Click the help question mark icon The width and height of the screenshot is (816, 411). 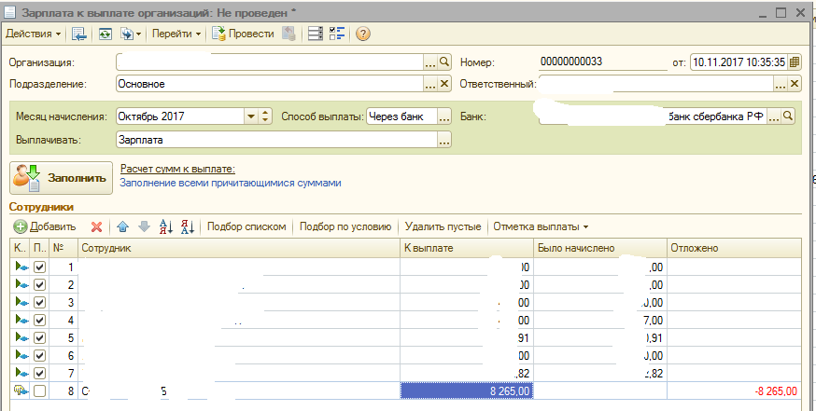coord(363,34)
